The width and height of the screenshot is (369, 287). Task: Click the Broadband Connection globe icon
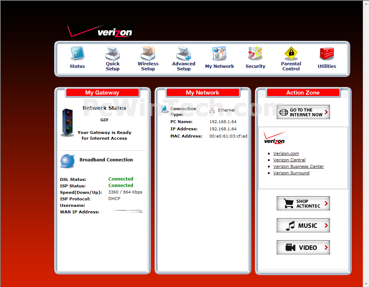tap(68, 161)
